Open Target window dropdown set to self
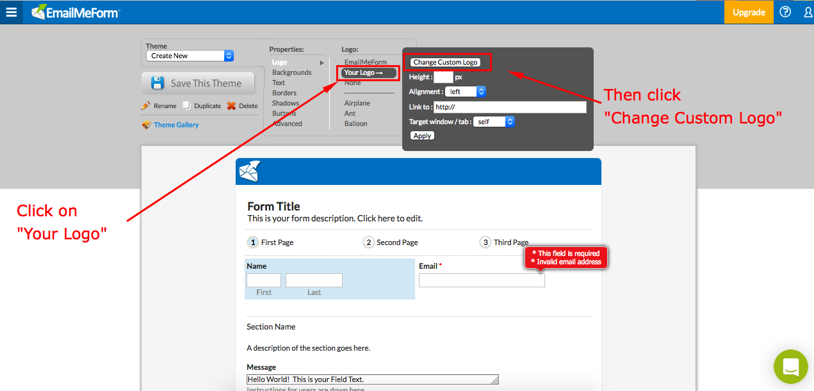Screen dimensions: 814x391 (x=494, y=122)
